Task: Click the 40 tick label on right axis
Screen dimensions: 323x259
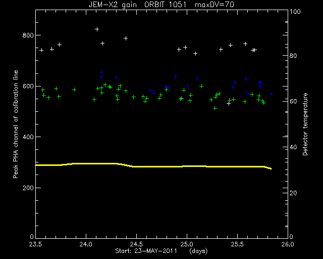Action: coord(293,147)
